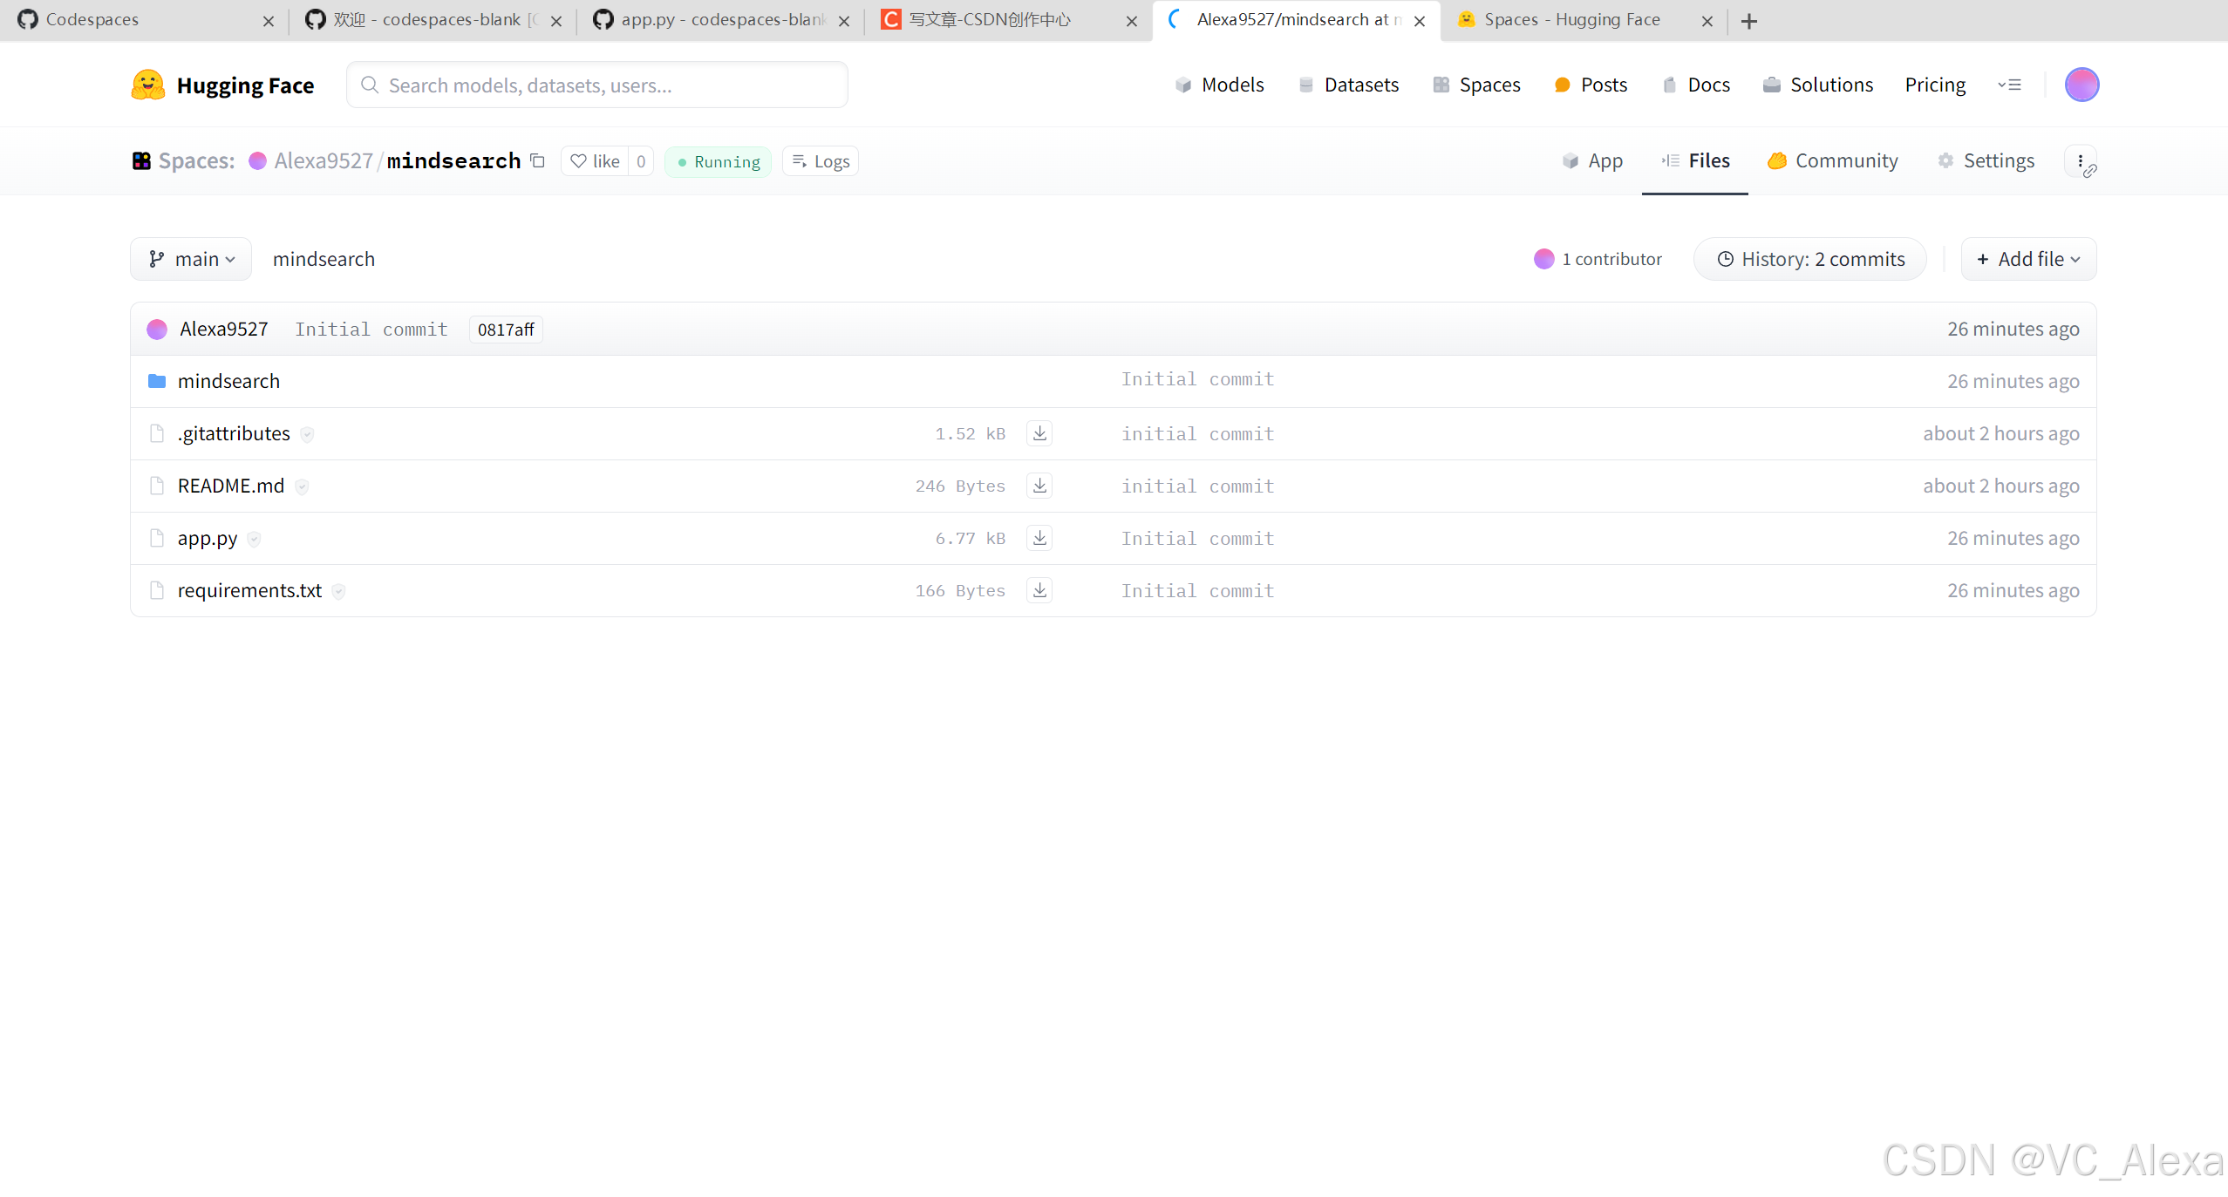
Task: Click the safety shield beside app.py
Action: coord(254,539)
